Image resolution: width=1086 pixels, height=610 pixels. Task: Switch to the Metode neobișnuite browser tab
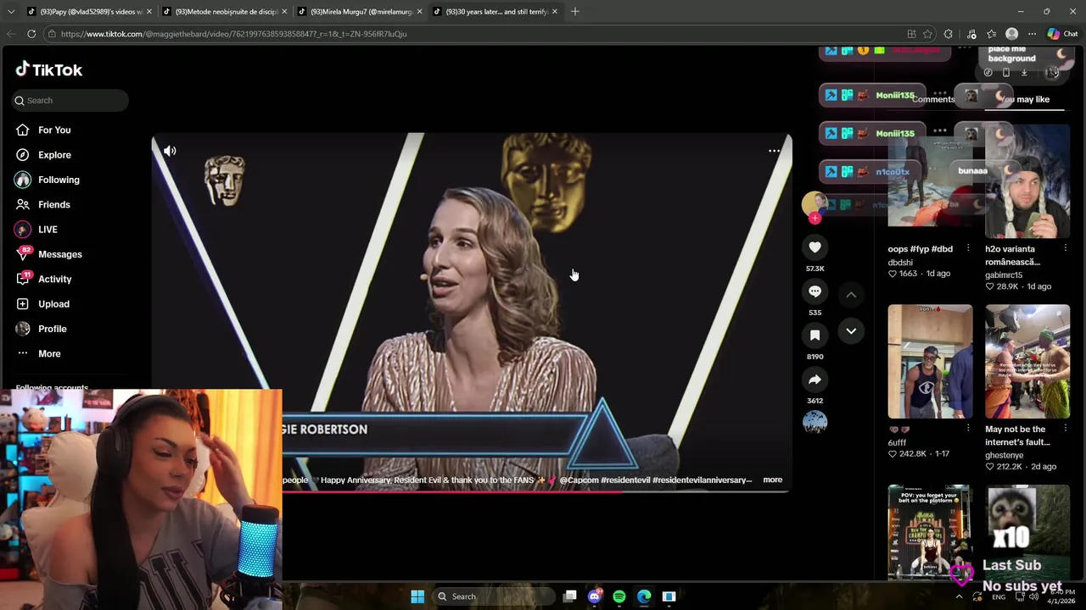tap(224, 11)
